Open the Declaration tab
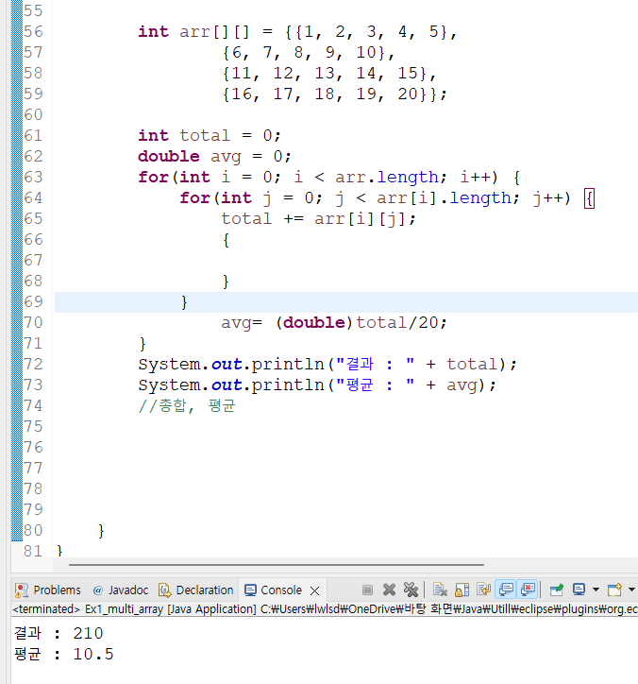The width and height of the screenshot is (638, 684). click(x=196, y=590)
